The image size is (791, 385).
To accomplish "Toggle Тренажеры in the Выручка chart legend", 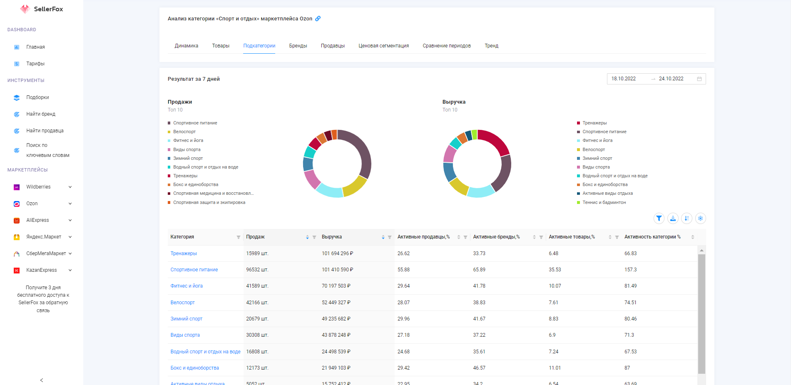I will [594, 123].
